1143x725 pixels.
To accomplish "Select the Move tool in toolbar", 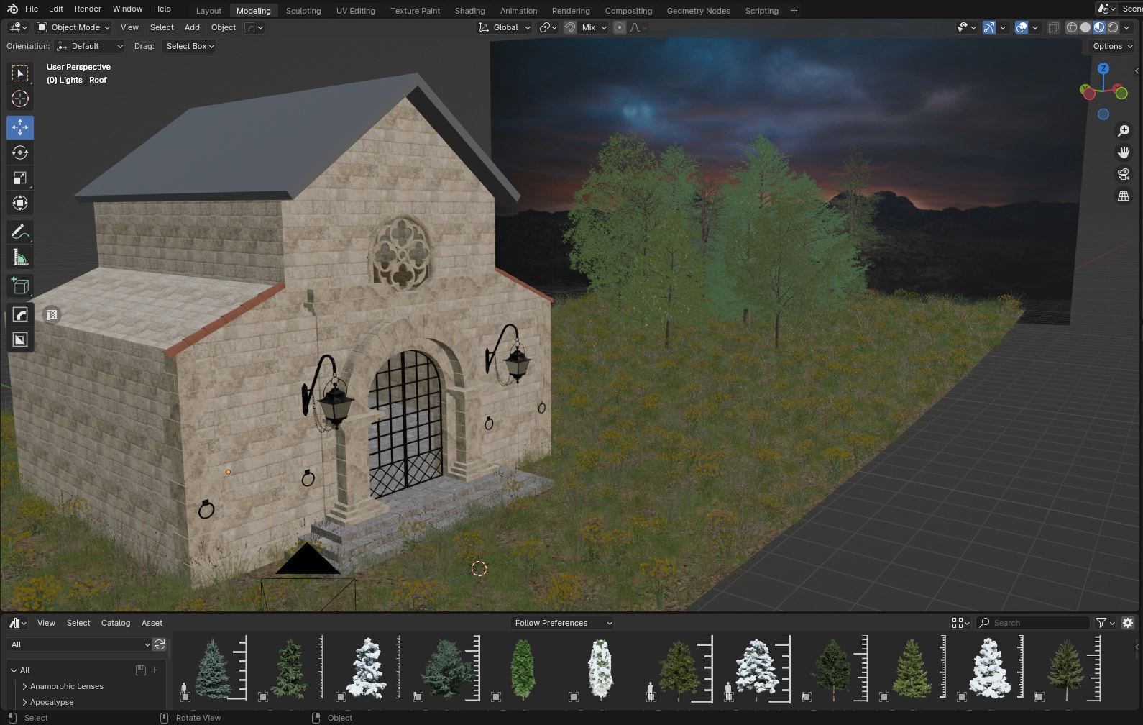I will click(20, 127).
